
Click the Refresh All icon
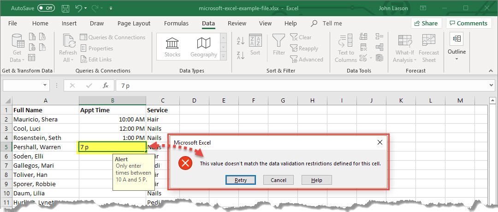pyautogui.click(x=68, y=47)
